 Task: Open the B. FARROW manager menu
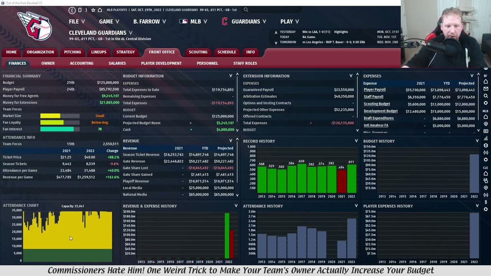point(150,21)
